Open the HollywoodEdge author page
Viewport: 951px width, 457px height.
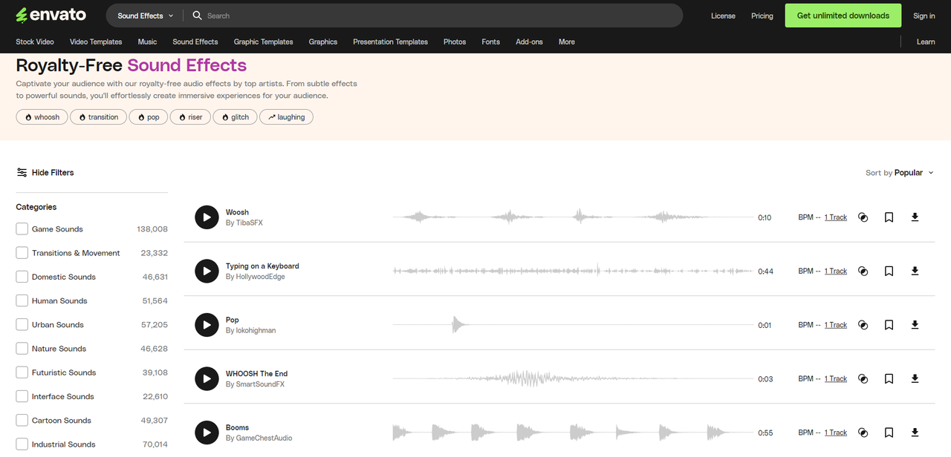[260, 277]
